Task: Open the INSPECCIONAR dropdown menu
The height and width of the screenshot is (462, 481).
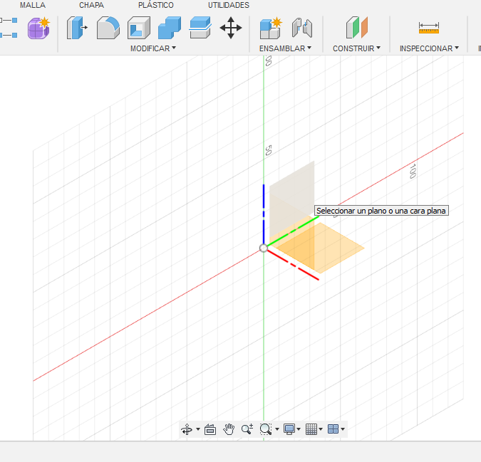Action: pos(429,48)
